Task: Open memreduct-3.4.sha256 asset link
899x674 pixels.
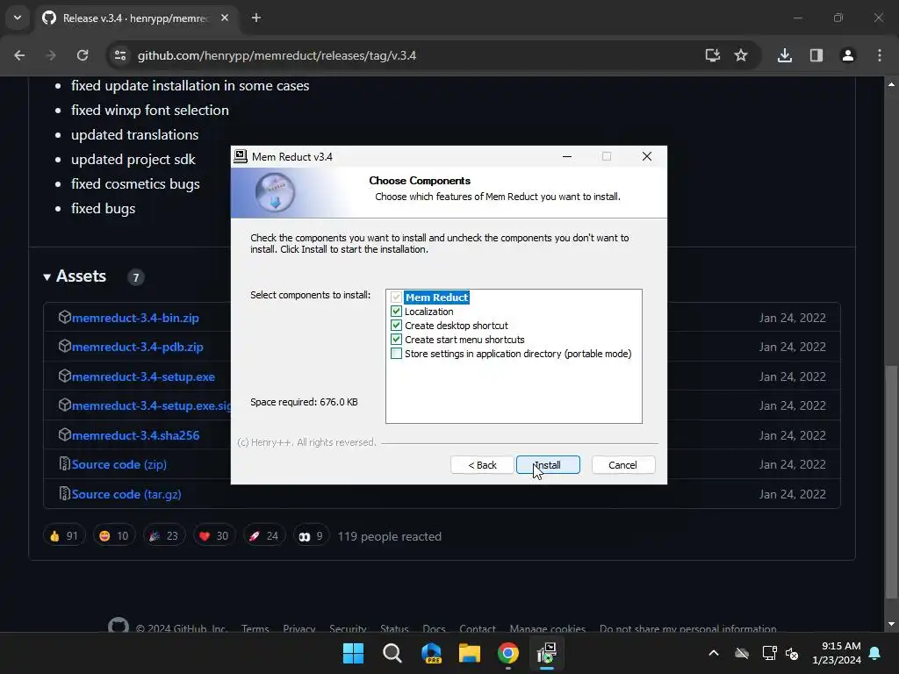Action: click(136, 435)
